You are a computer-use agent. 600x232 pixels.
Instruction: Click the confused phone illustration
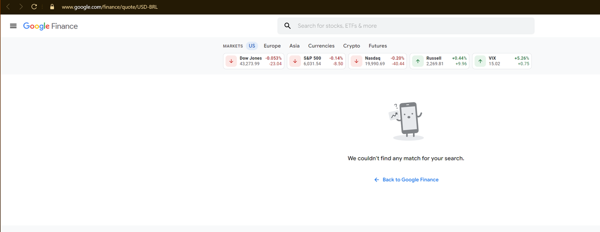coord(406,121)
